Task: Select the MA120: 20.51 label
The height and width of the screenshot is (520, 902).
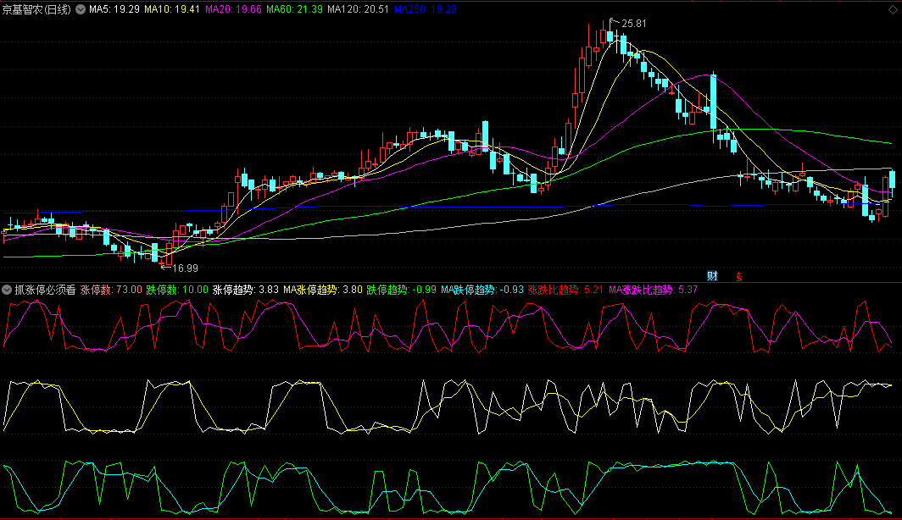Action: coord(358,9)
